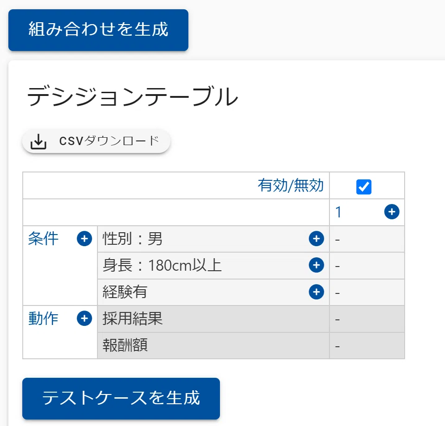Select the 身長：180cm以上 value cell in column 1
Viewport: 445px width, 426px height.
[367, 266]
